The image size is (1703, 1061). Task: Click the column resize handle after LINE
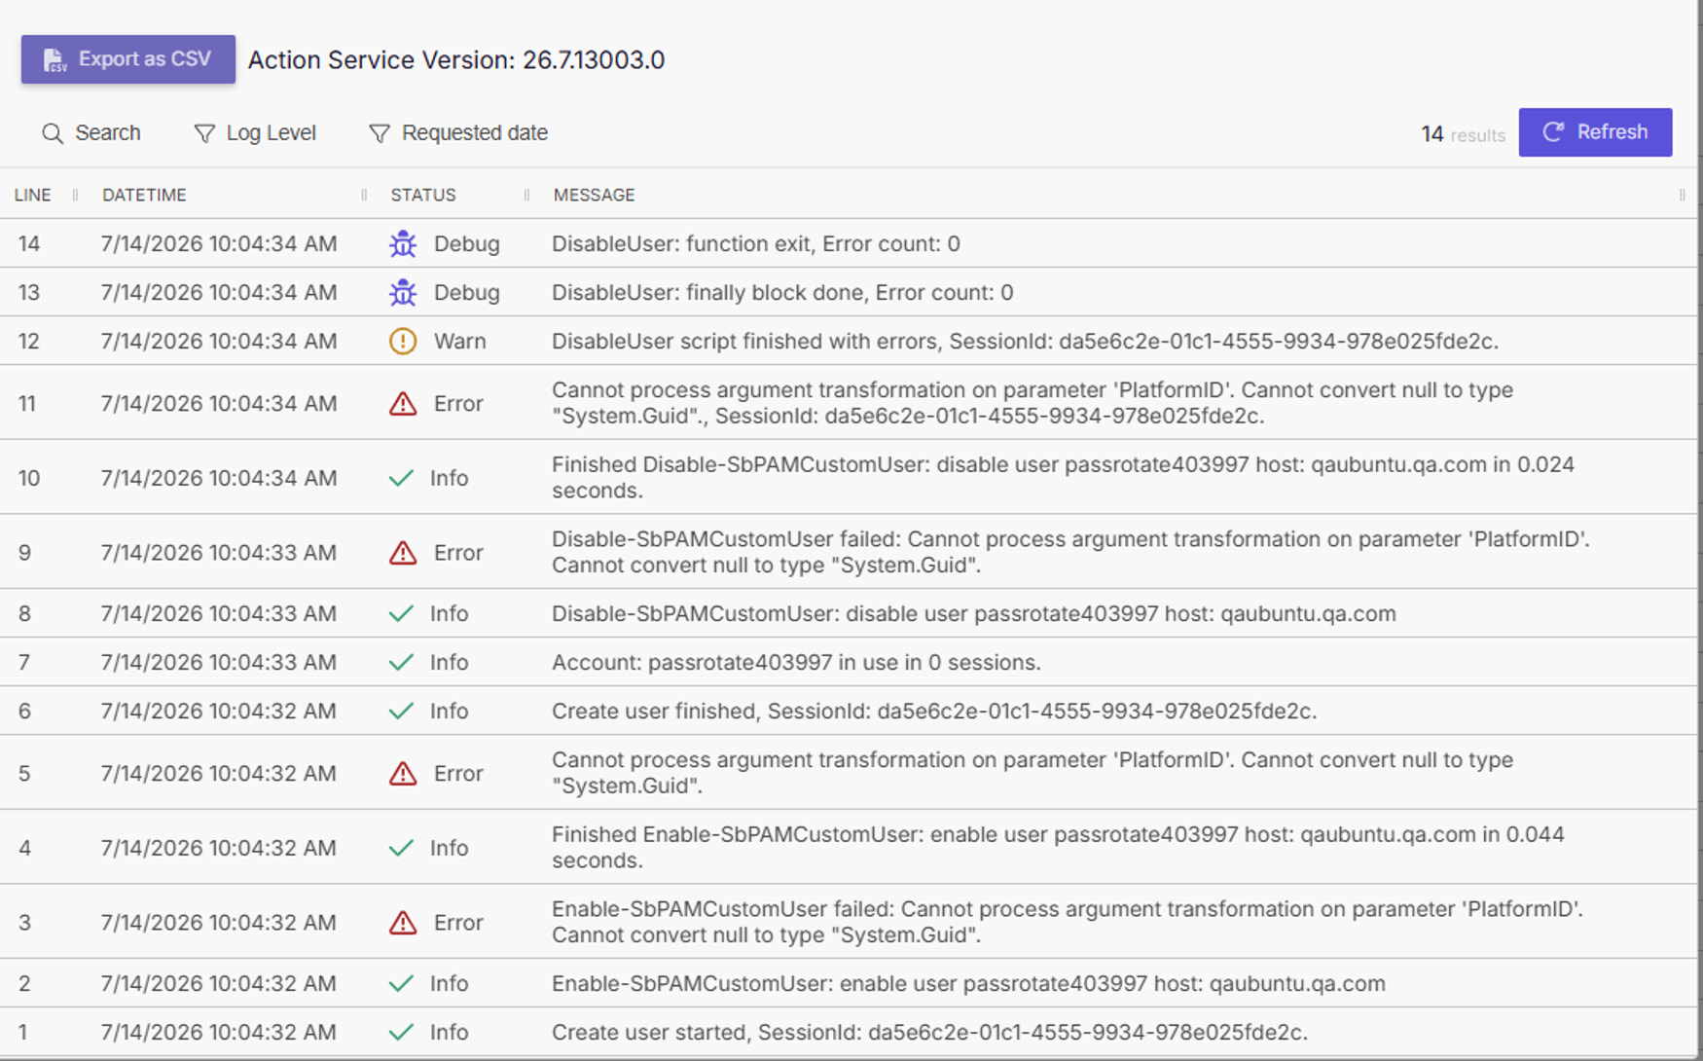tap(75, 195)
